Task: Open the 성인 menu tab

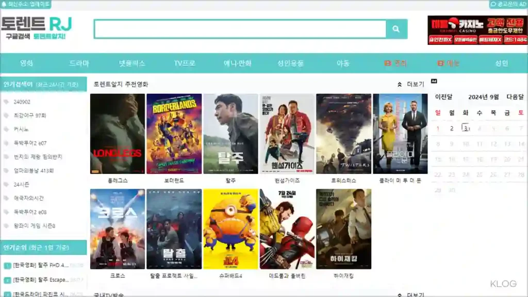Action: coord(501,63)
